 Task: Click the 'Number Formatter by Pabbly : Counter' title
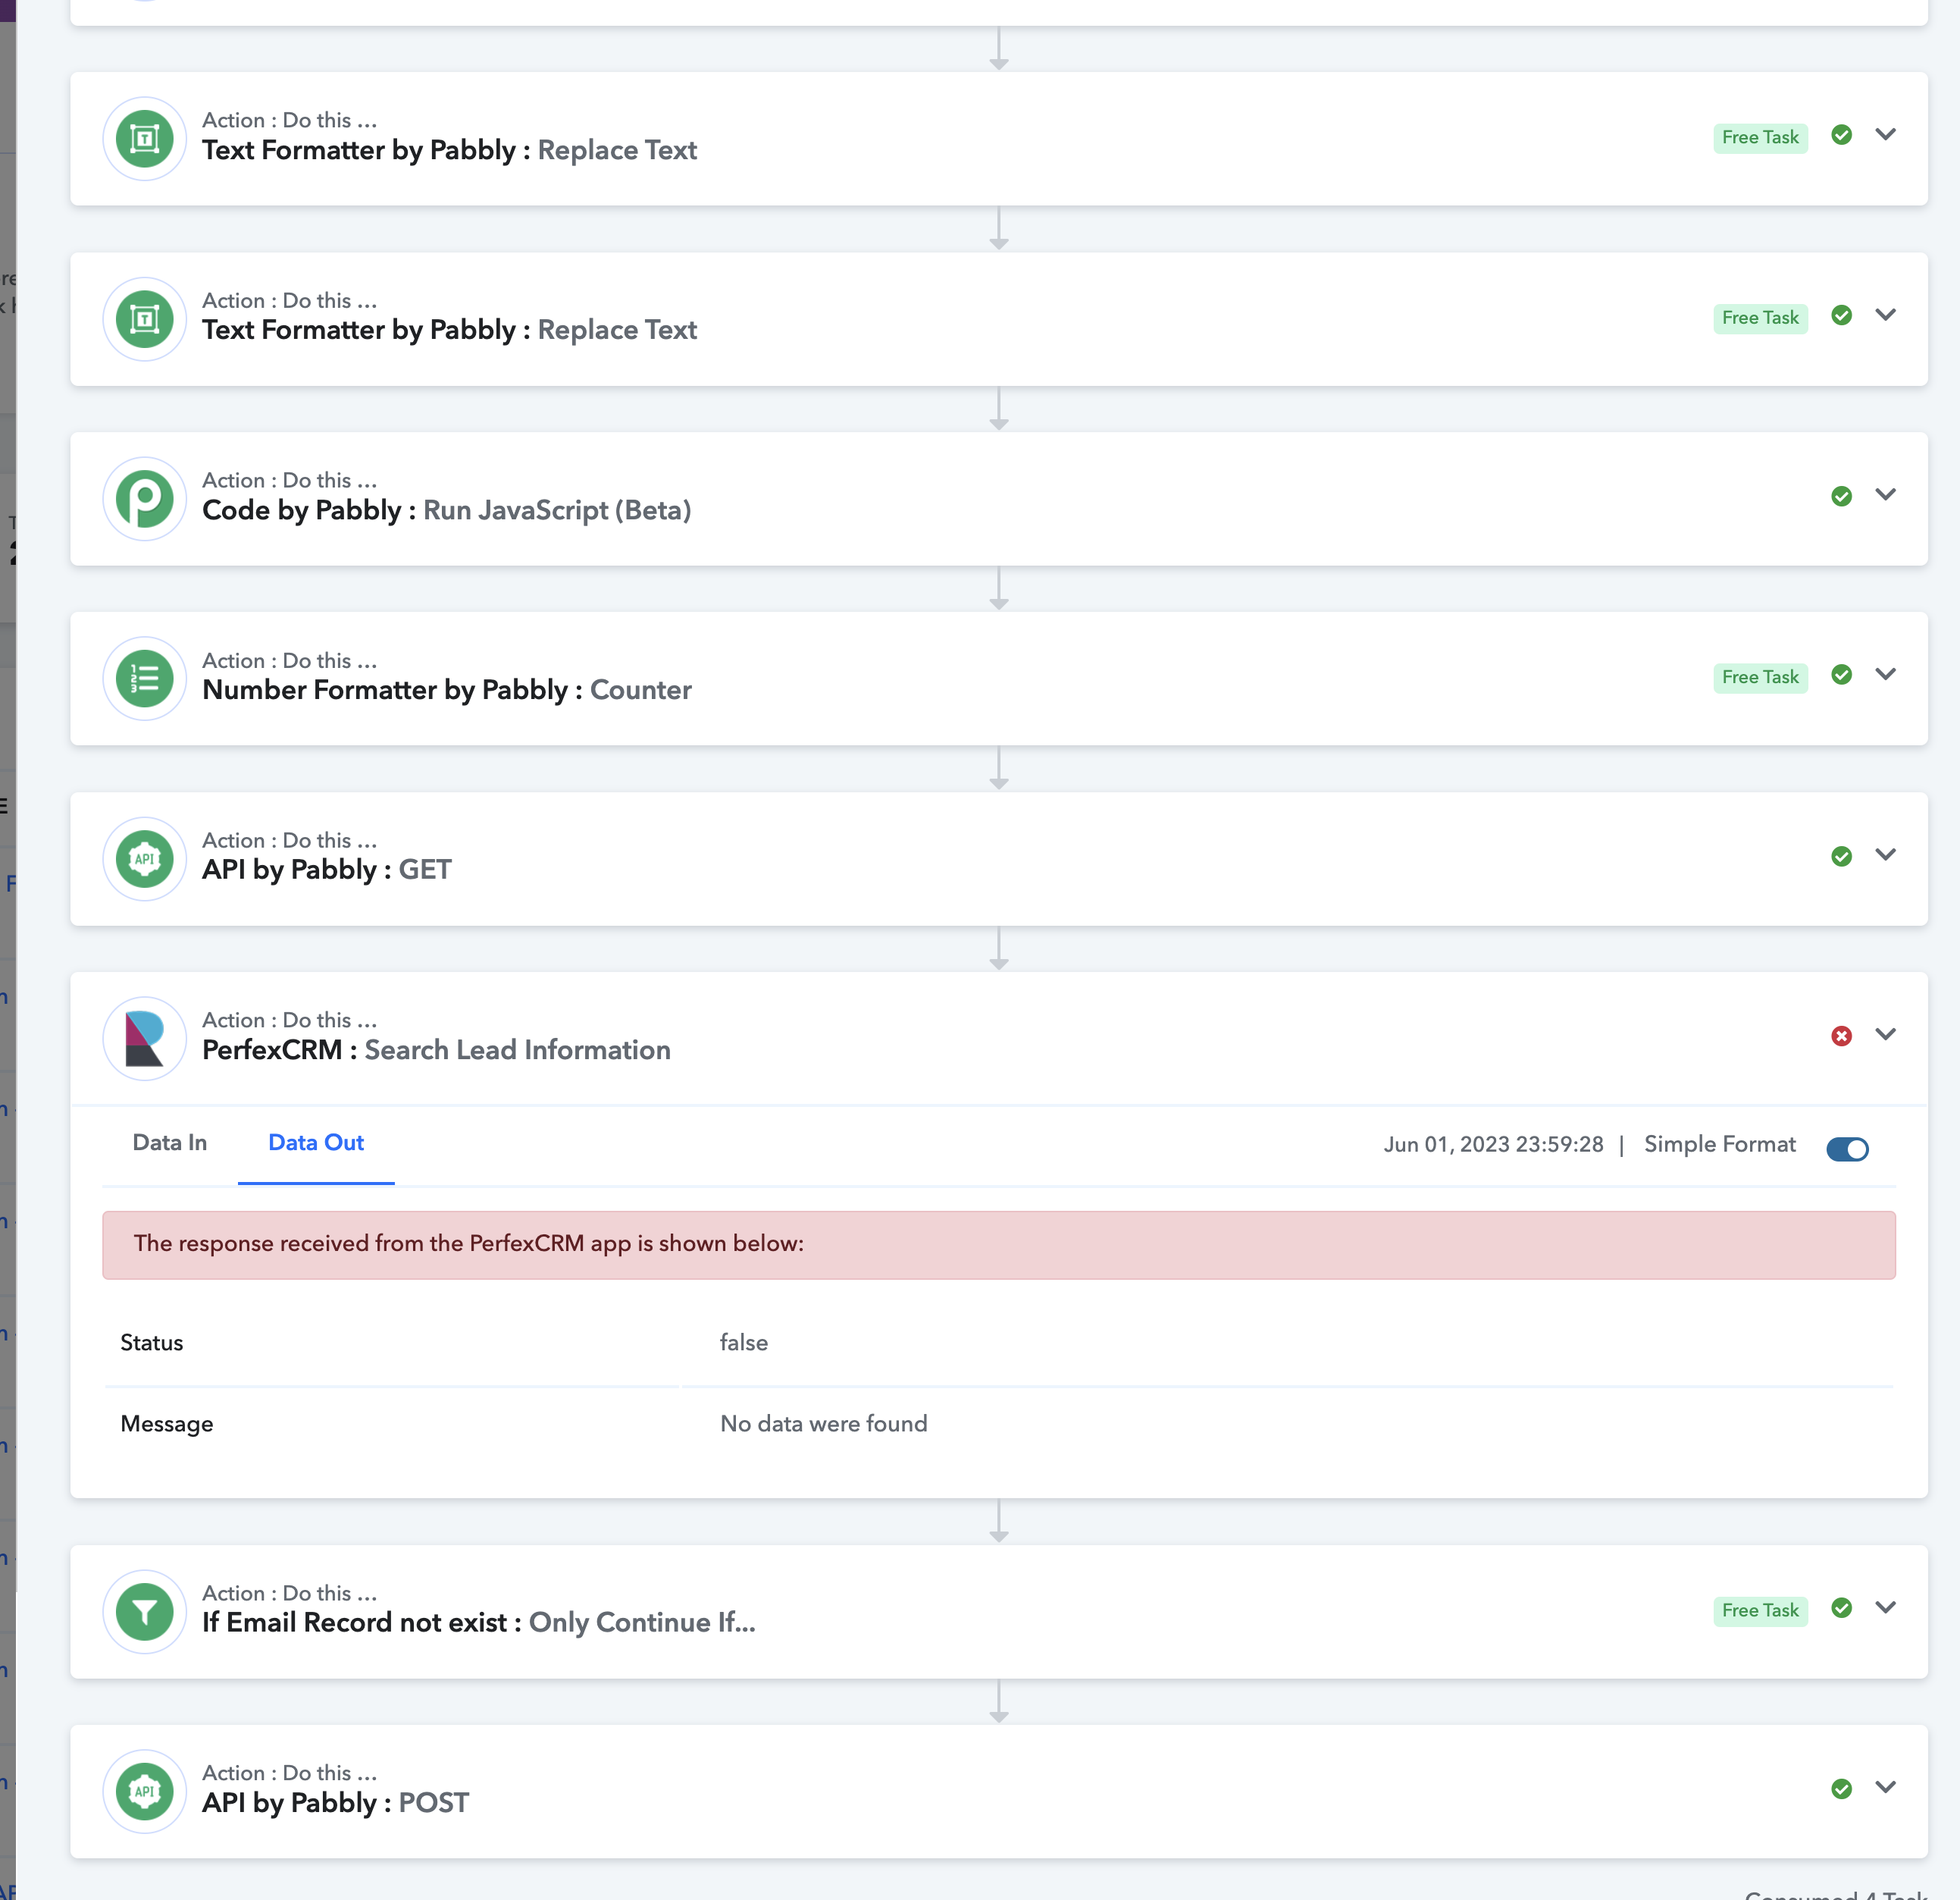(447, 691)
